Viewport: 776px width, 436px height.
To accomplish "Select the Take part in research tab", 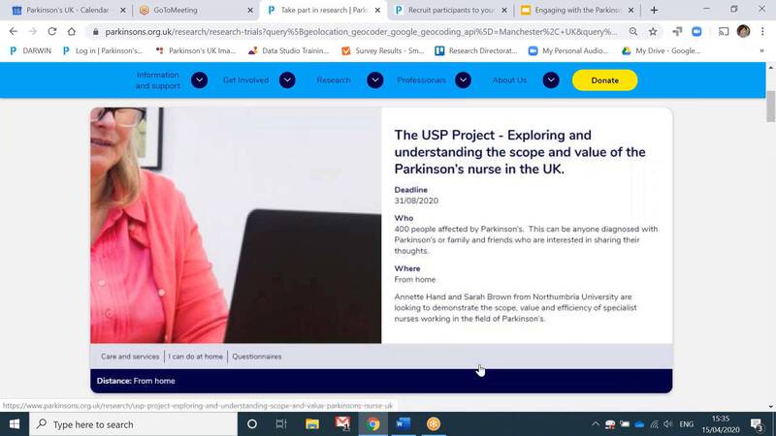I will [x=323, y=10].
